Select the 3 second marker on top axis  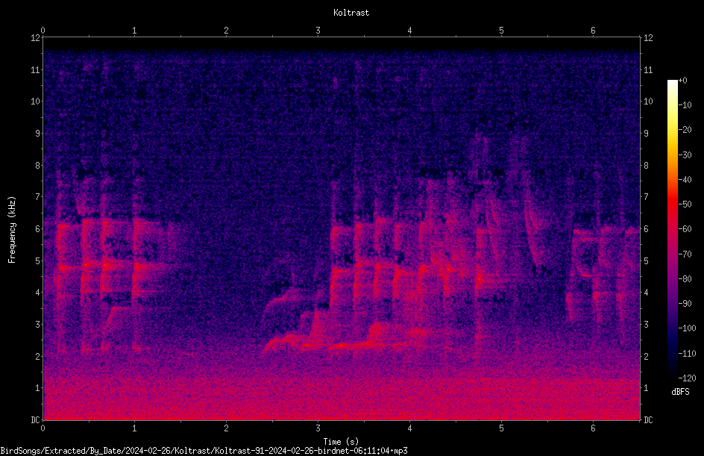[318, 31]
